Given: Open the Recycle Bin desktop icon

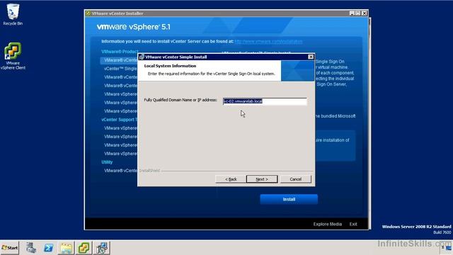Looking at the screenshot, I should point(13,14).
